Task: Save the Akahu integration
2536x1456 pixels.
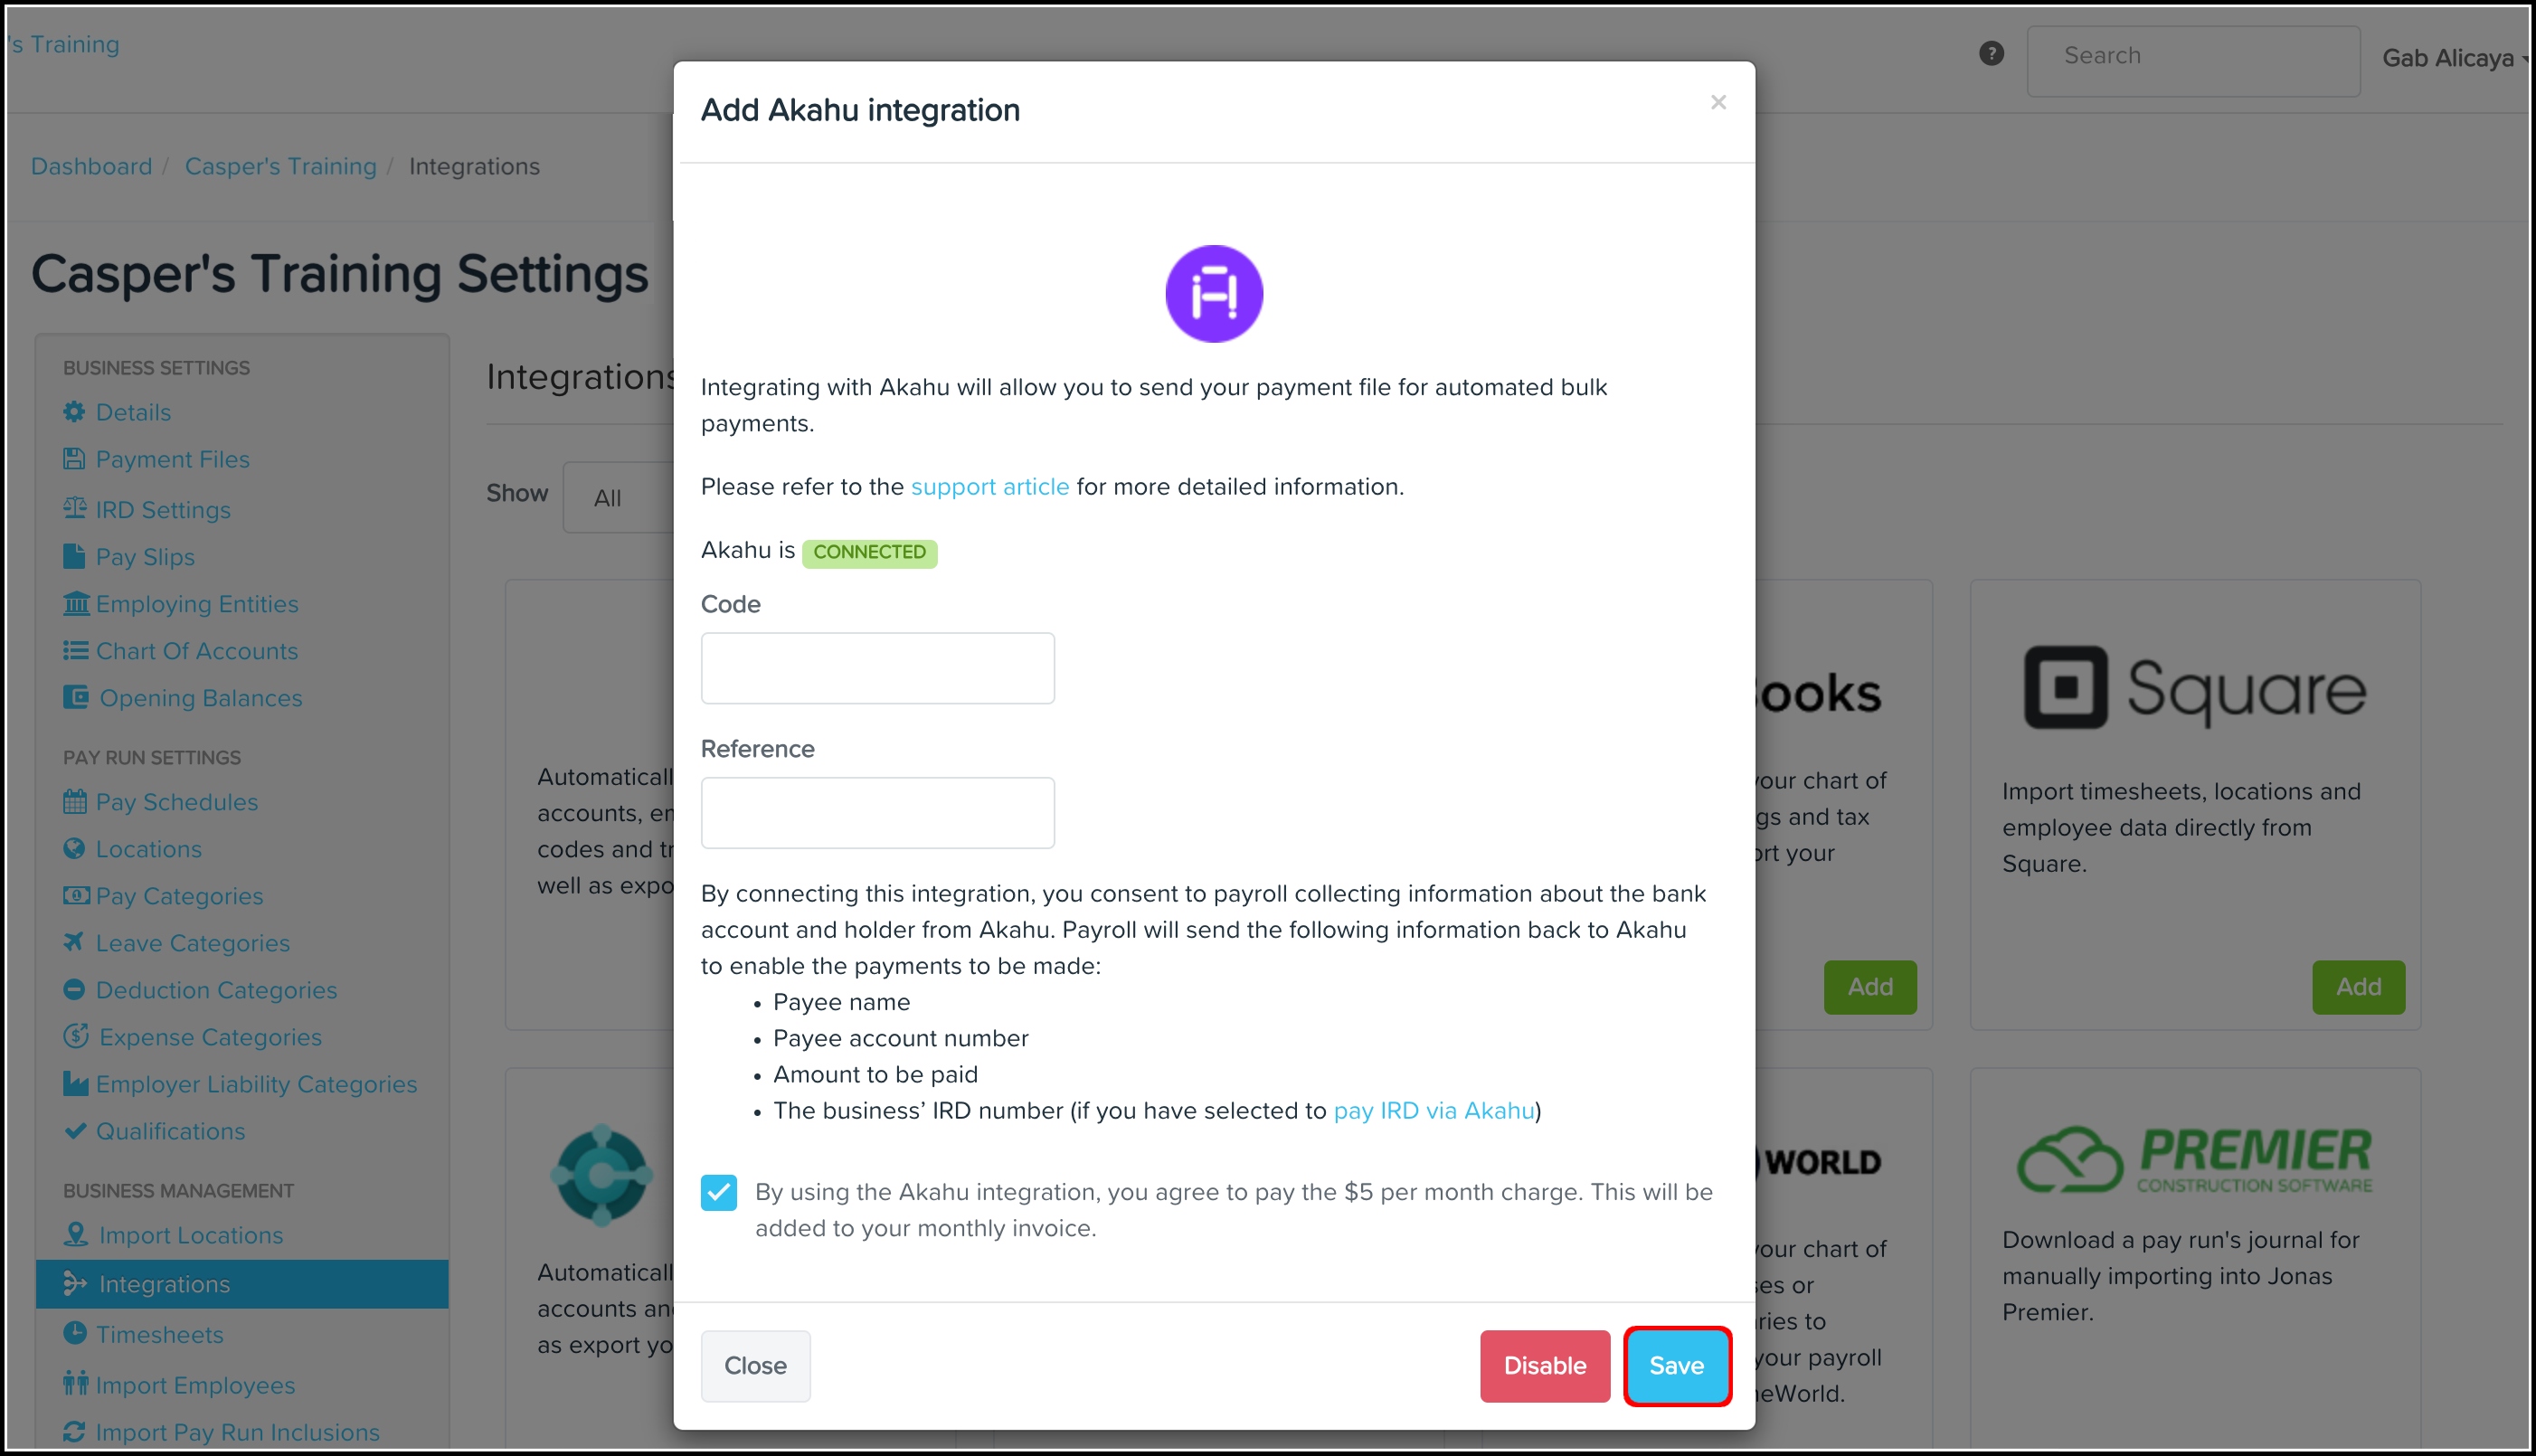Action: coord(1676,1365)
